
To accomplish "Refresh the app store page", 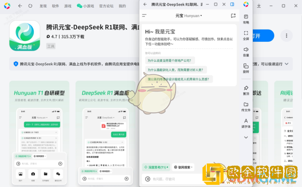I will tap(30, 6).
